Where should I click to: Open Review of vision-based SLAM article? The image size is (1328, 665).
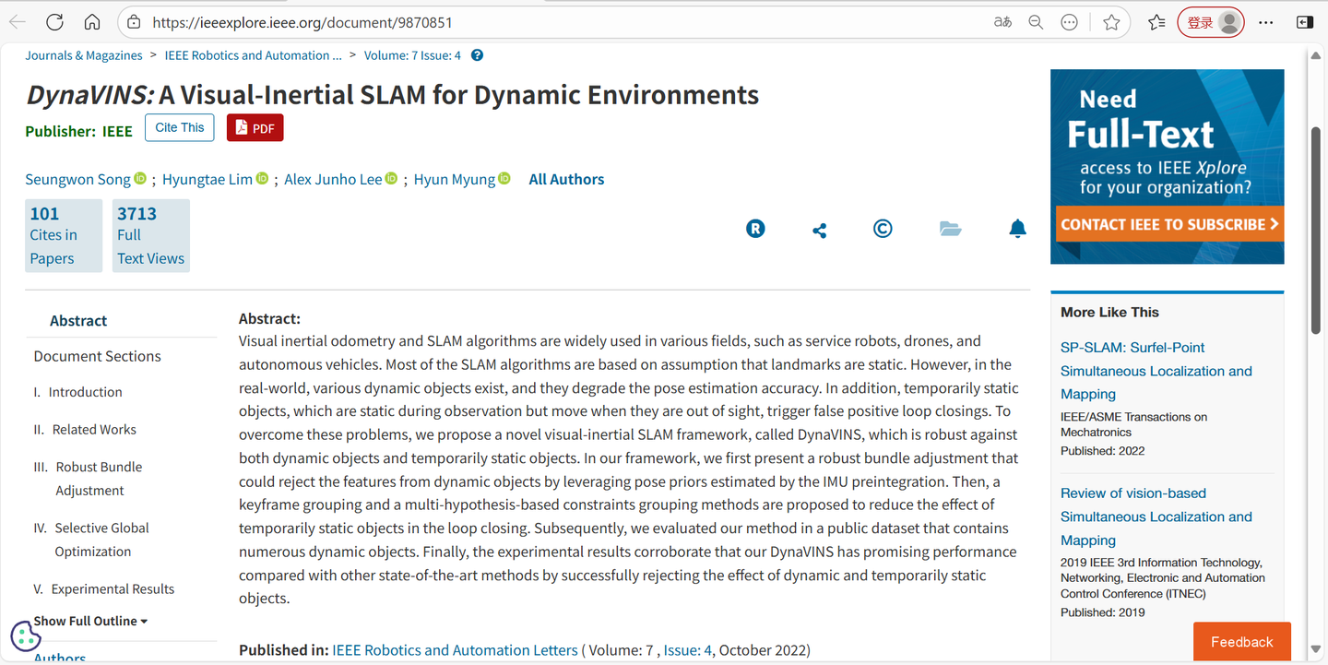(x=1156, y=517)
